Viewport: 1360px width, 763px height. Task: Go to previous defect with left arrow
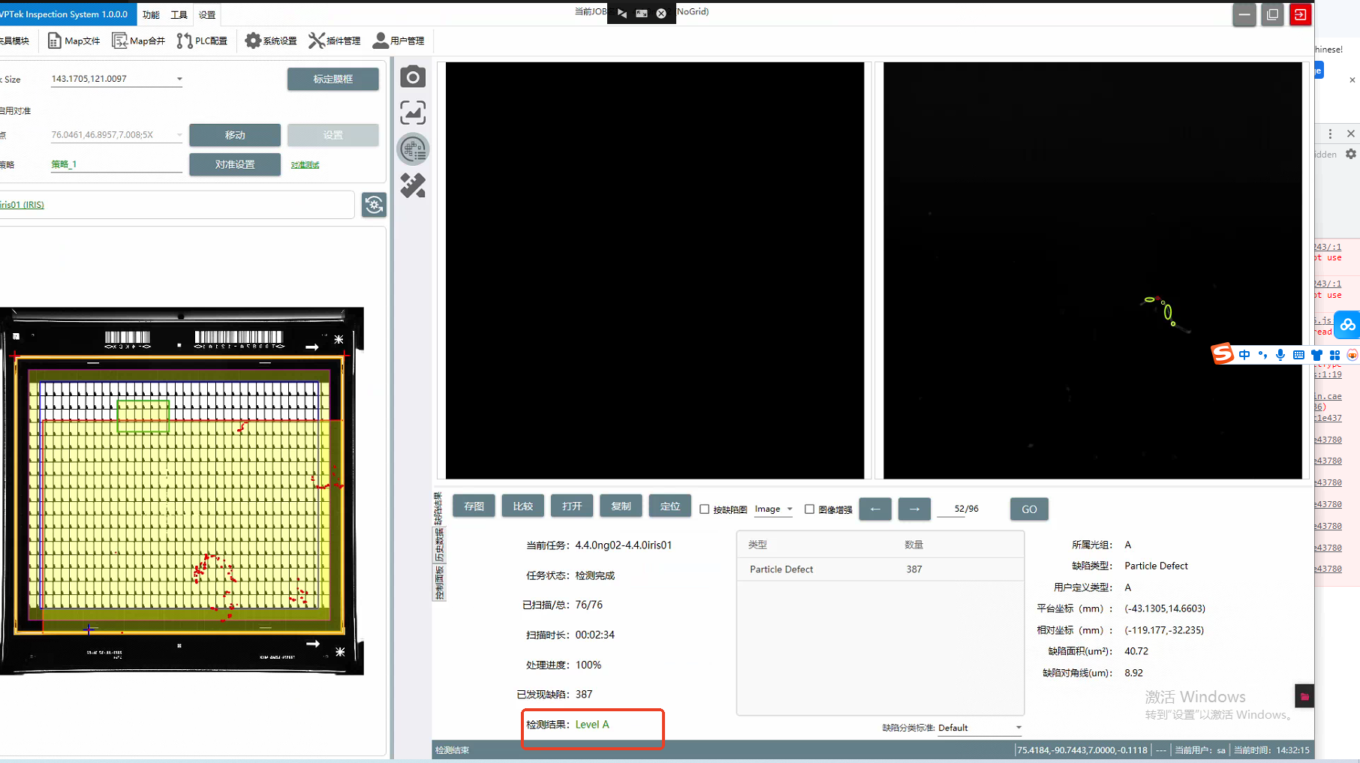click(x=875, y=509)
